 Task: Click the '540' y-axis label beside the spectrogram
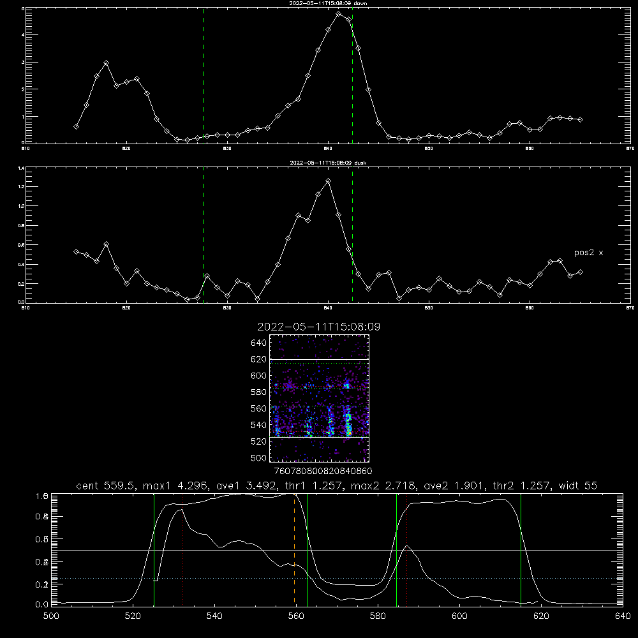pyautogui.click(x=259, y=425)
